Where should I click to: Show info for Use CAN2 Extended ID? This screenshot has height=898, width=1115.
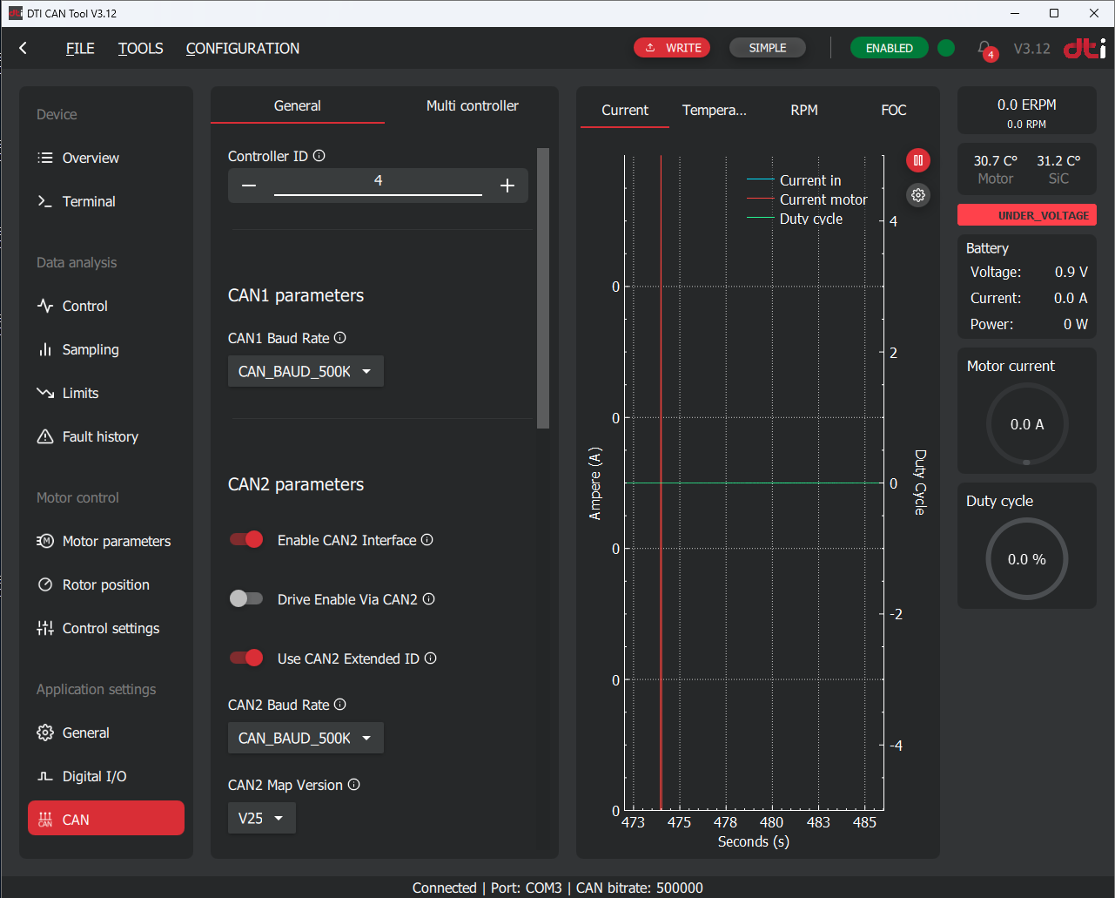pos(431,658)
